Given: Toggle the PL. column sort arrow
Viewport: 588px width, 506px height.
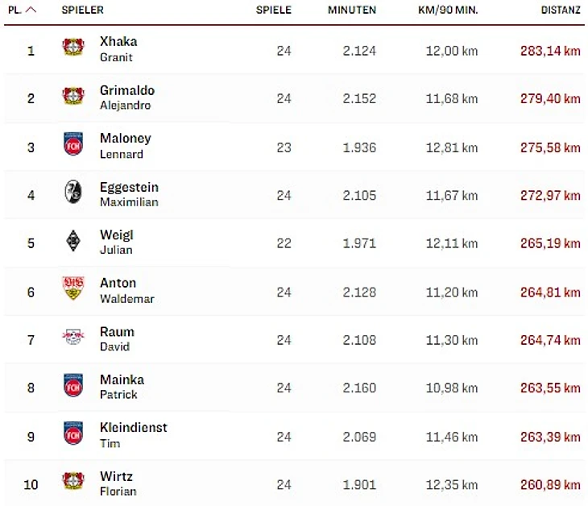Looking at the screenshot, I should pyautogui.click(x=31, y=10).
